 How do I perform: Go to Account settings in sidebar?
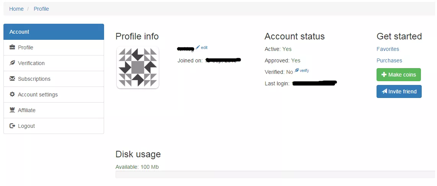tap(38, 95)
